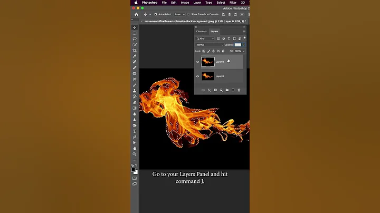Open the Photoshop application menu
The image size is (380, 213).
click(x=149, y=3)
